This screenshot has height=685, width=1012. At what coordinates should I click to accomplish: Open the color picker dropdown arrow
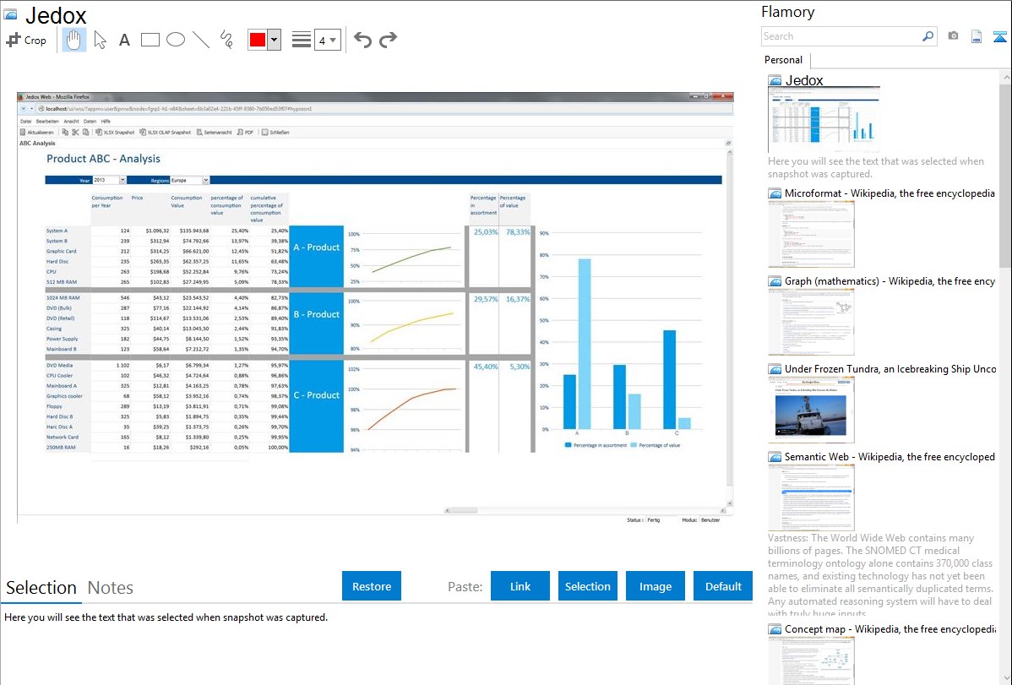tap(274, 40)
